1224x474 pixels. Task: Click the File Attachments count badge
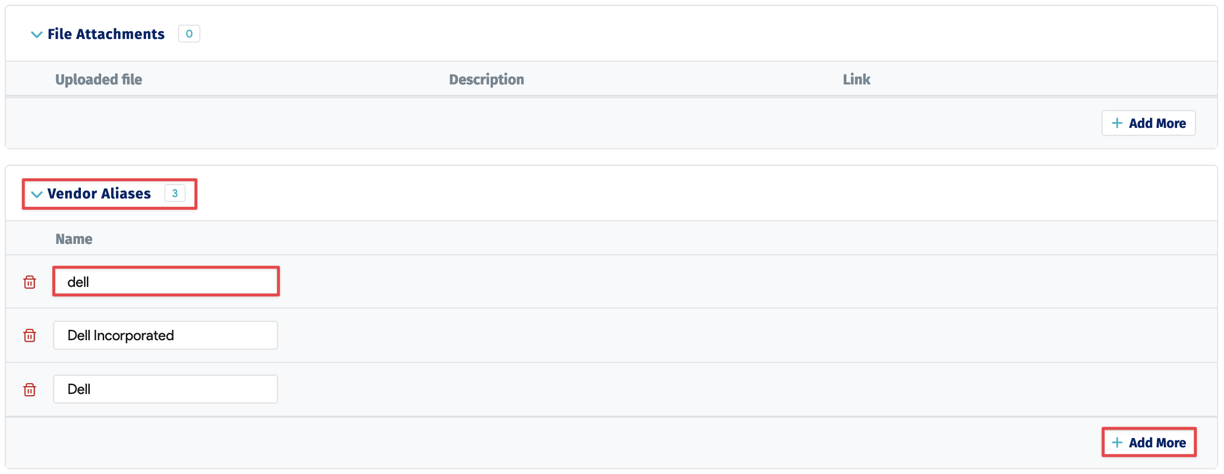click(189, 34)
